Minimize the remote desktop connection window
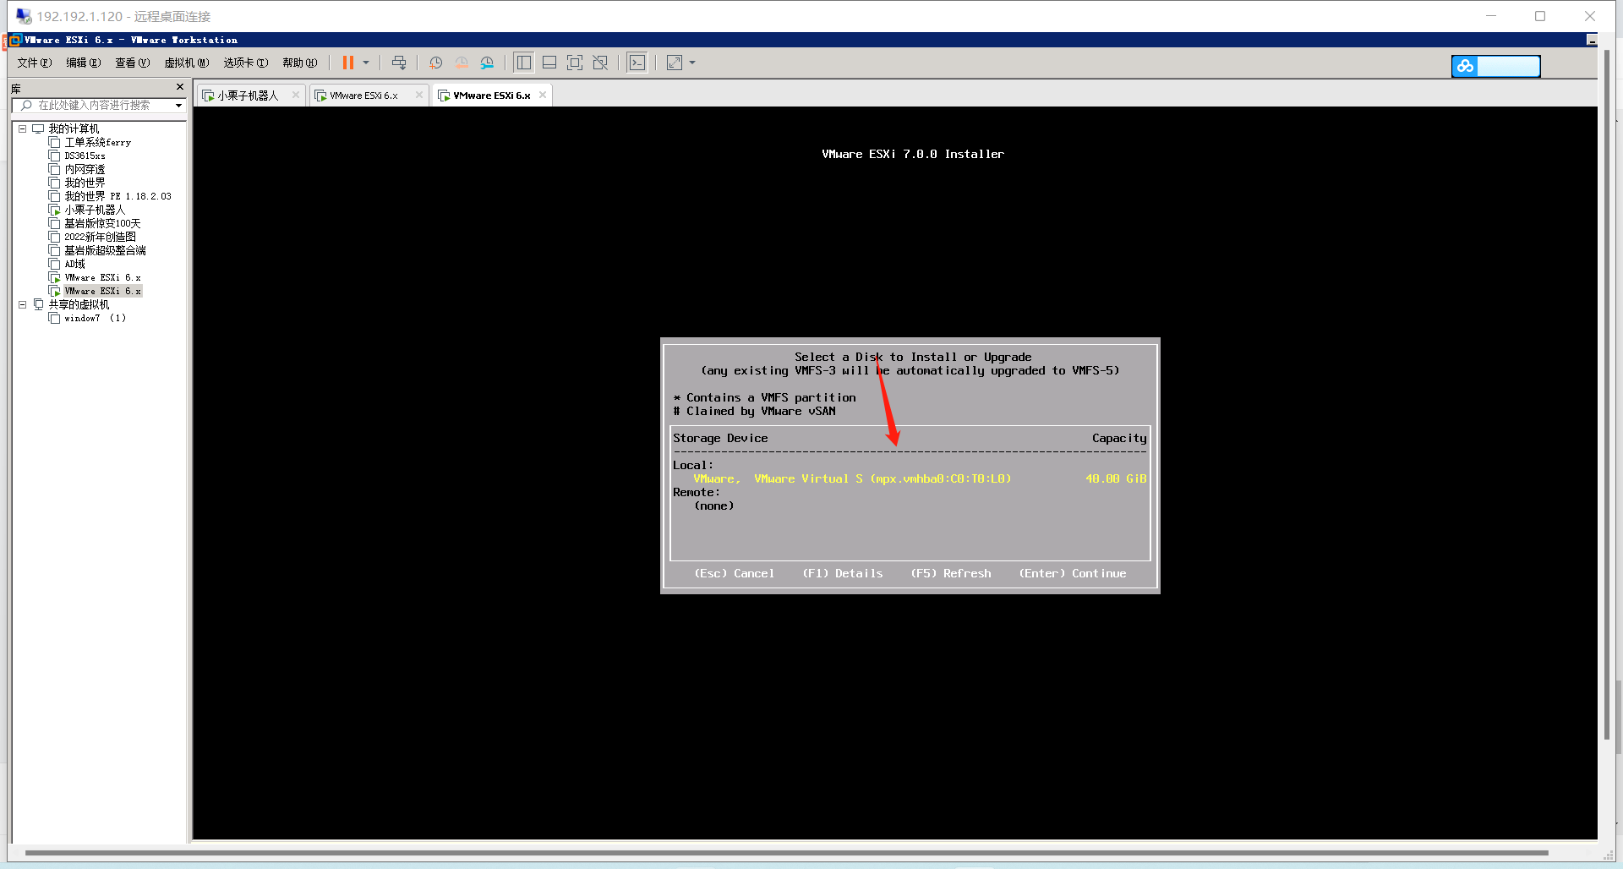The image size is (1623, 869). pyautogui.click(x=1491, y=16)
